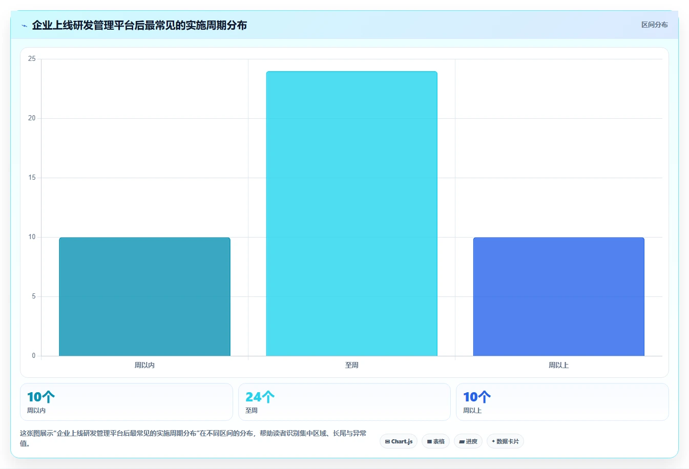Click the chart title 企业上线研发管理平台后最常见的实施周期分布
The width and height of the screenshot is (689, 469).
pyautogui.click(x=139, y=25)
